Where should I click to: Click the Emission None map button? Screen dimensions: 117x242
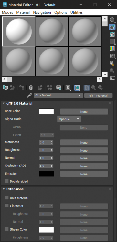84,174
